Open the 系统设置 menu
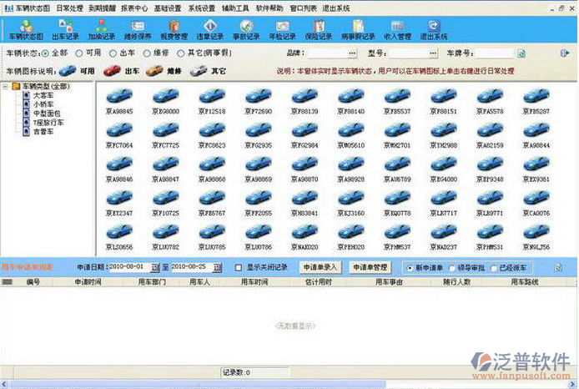The image size is (579, 389). point(202,8)
